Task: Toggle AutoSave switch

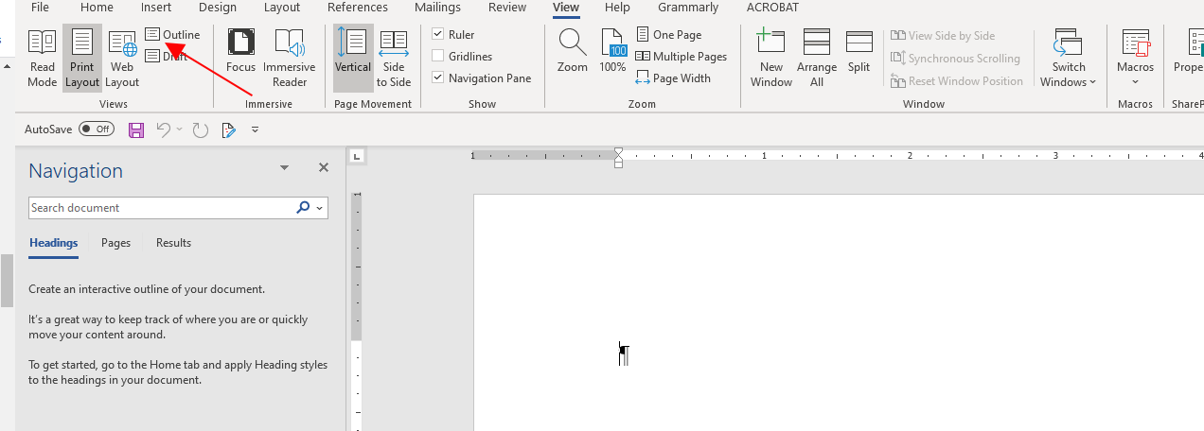Action: (x=96, y=129)
